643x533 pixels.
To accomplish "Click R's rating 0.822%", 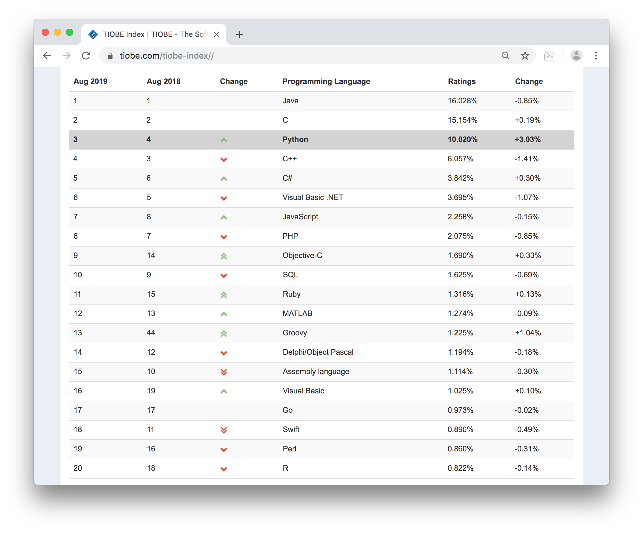I will tap(460, 468).
